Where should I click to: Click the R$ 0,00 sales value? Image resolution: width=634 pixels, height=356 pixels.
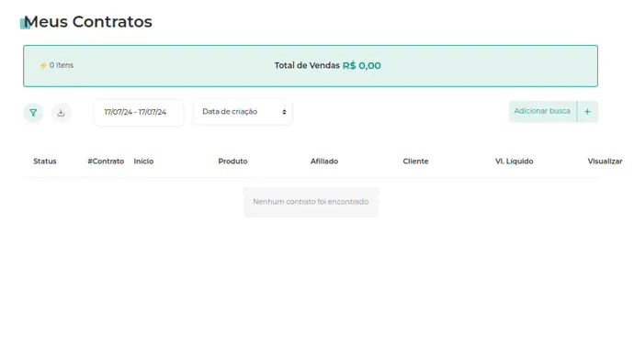pyautogui.click(x=362, y=66)
